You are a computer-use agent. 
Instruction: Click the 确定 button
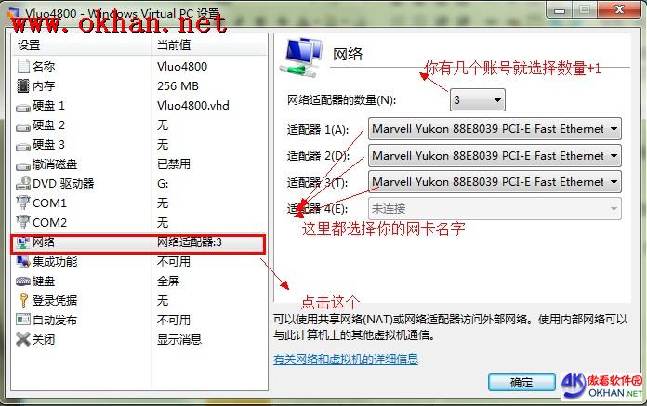coord(522,383)
